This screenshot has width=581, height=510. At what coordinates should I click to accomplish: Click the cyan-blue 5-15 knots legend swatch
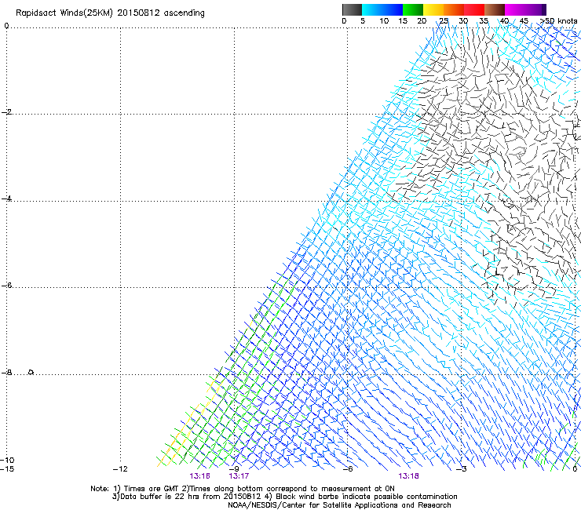coord(382,9)
